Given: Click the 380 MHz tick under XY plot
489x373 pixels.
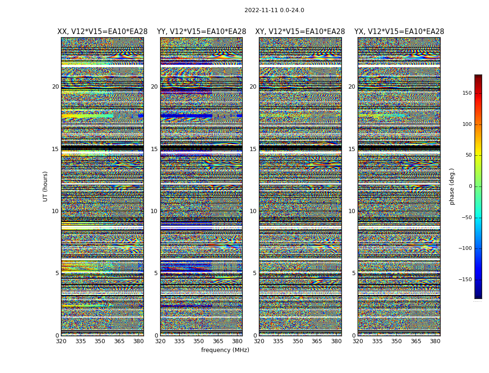Looking at the screenshot, I should pos(336,341).
